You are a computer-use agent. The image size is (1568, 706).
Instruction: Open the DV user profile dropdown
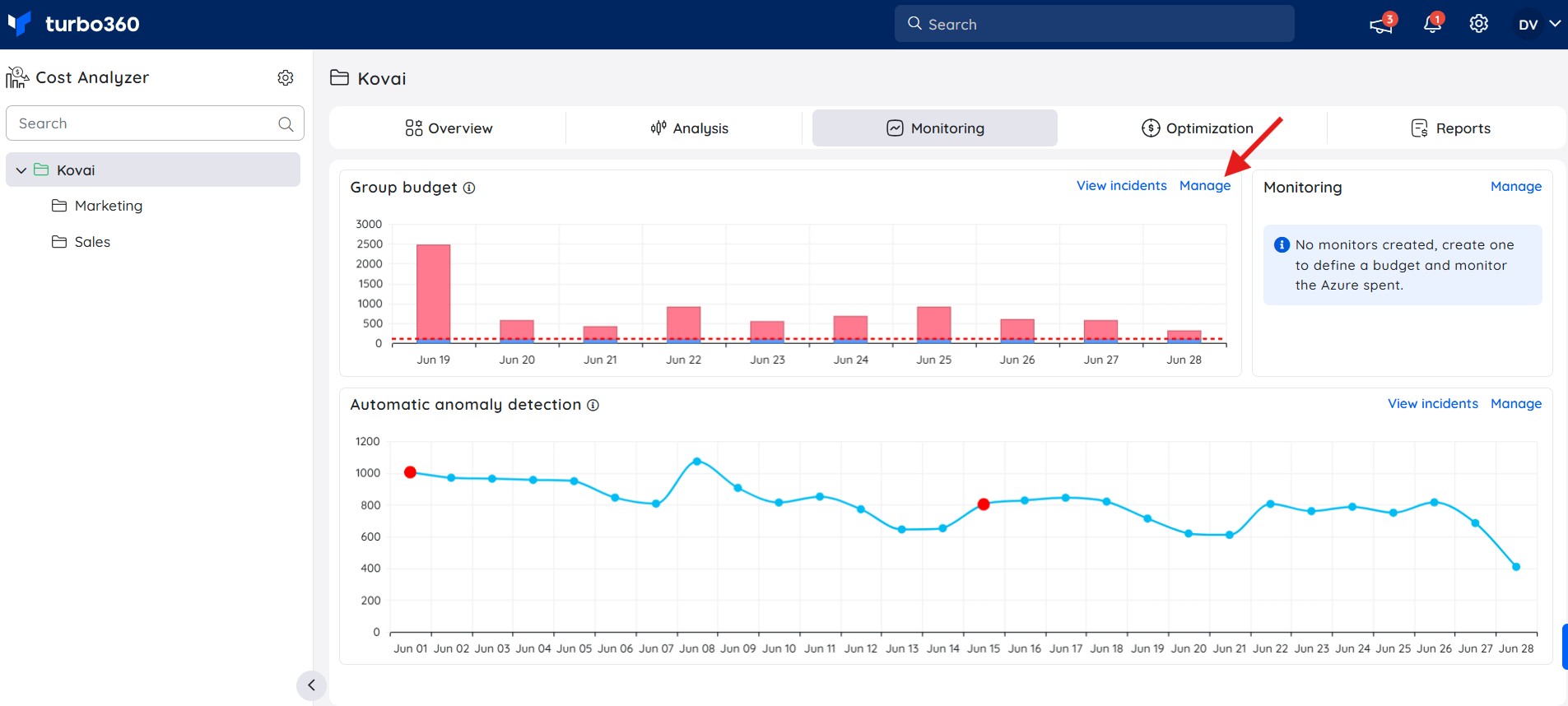point(1539,24)
